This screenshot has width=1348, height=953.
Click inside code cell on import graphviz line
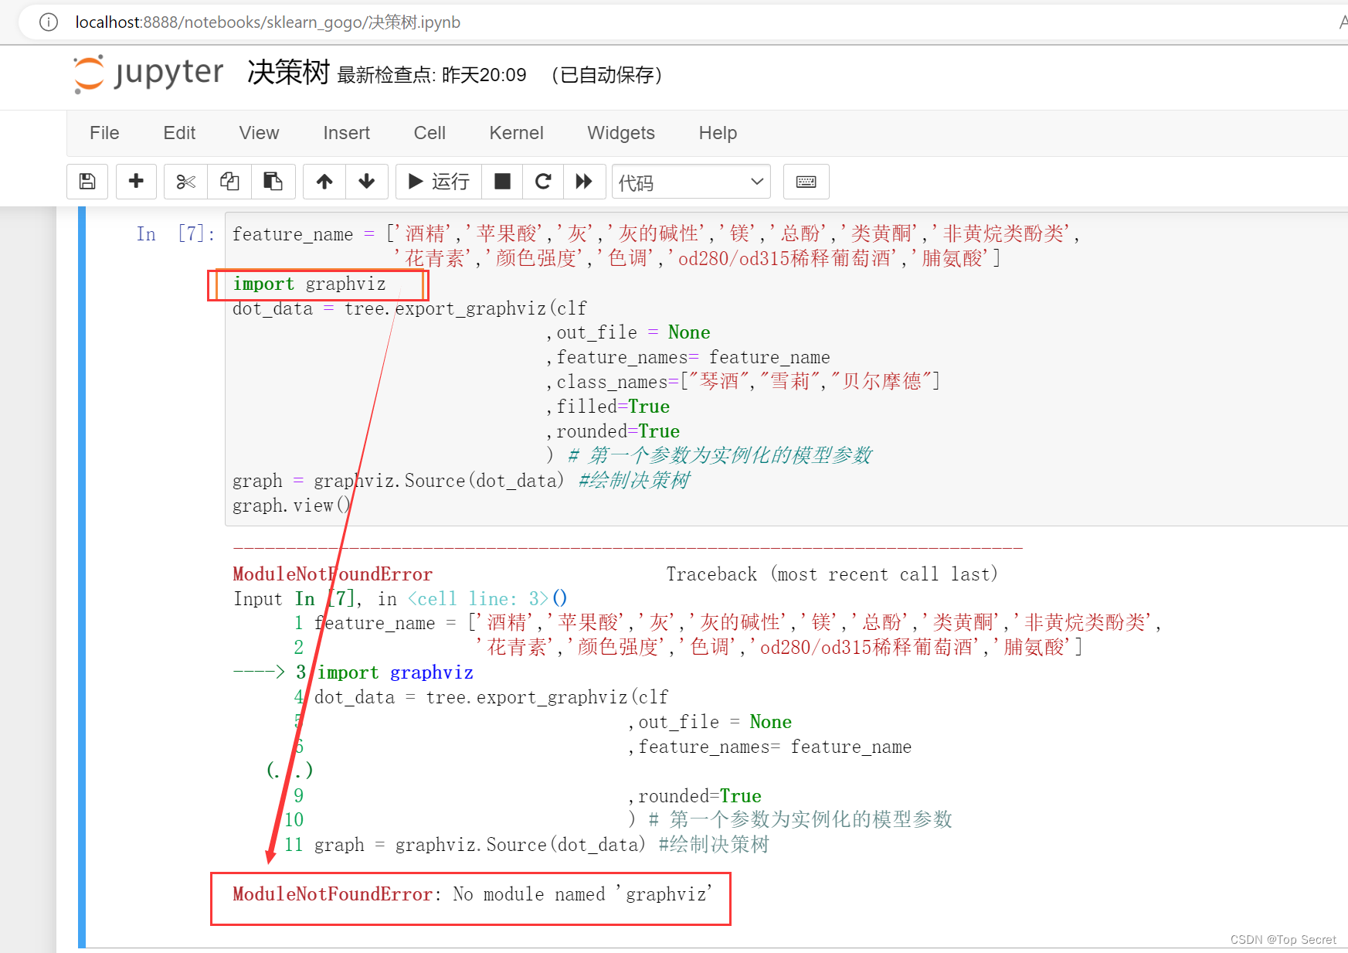point(309,284)
